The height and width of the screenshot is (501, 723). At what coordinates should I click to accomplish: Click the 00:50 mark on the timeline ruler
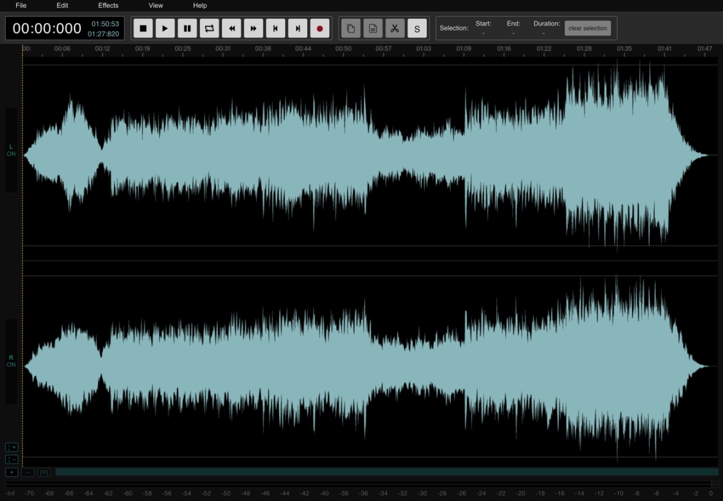[343, 49]
